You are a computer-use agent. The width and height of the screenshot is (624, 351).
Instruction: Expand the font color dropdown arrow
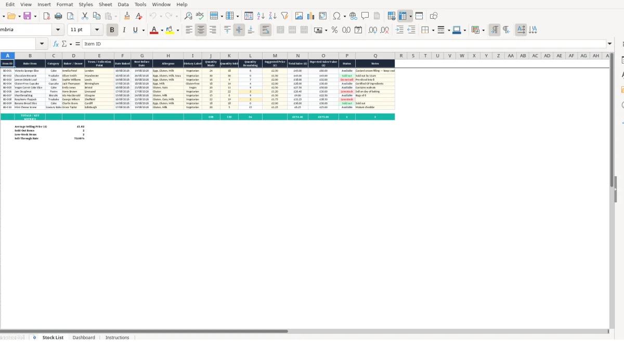click(162, 30)
